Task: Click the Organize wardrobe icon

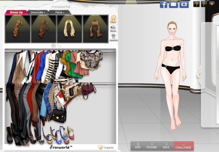Action: tap(106, 147)
